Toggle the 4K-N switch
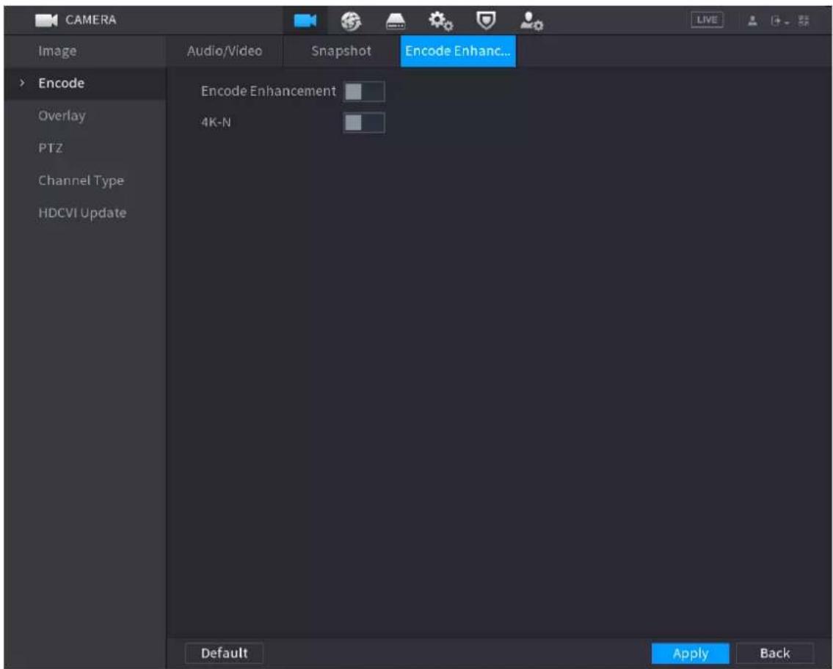Image resolution: width=833 pixels, height=669 pixels. point(364,123)
